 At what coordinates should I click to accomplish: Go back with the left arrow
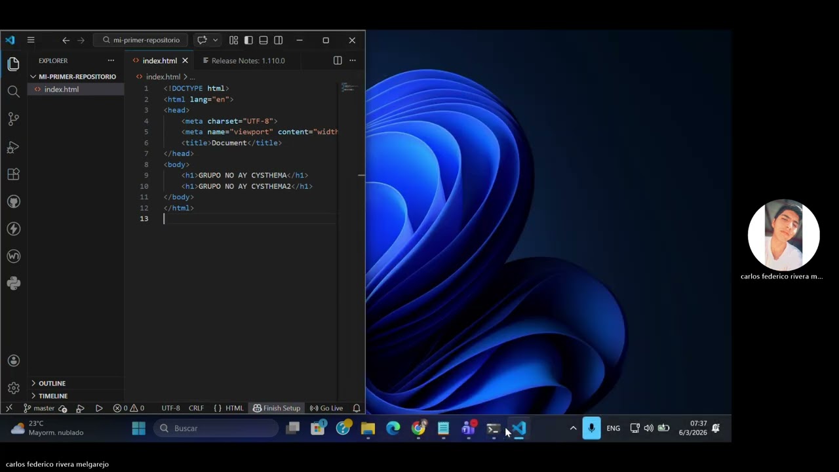point(66,40)
